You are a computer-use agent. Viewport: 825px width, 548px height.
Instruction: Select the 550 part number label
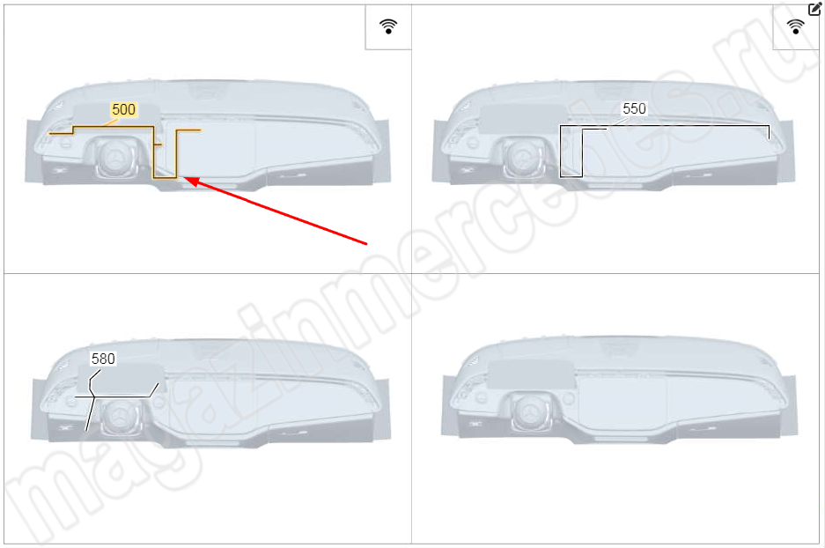point(634,108)
